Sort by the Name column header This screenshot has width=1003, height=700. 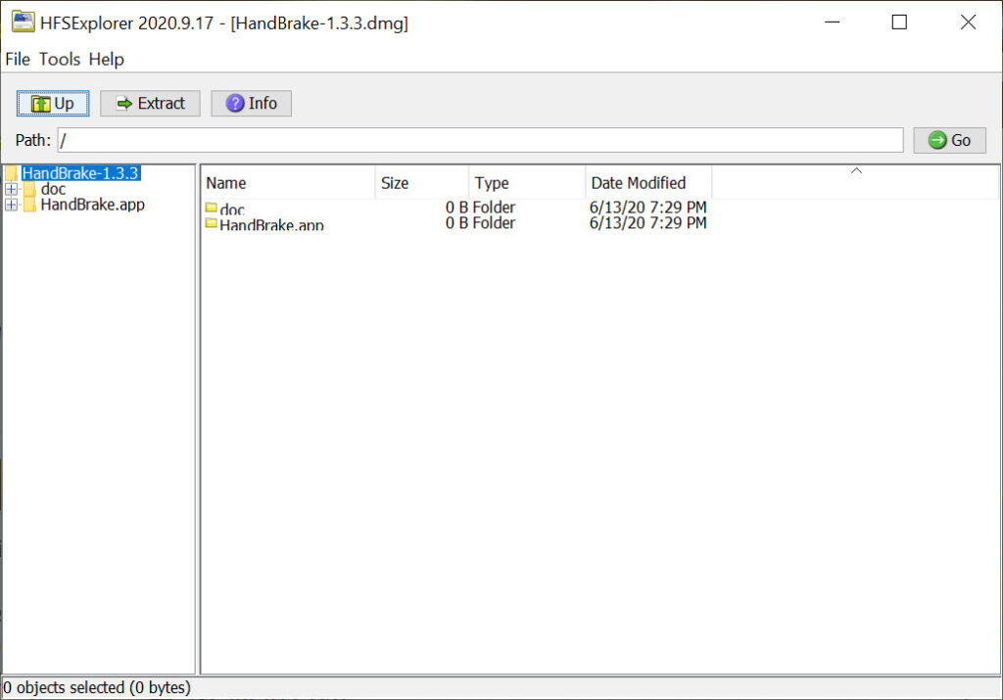tap(289, 183)
